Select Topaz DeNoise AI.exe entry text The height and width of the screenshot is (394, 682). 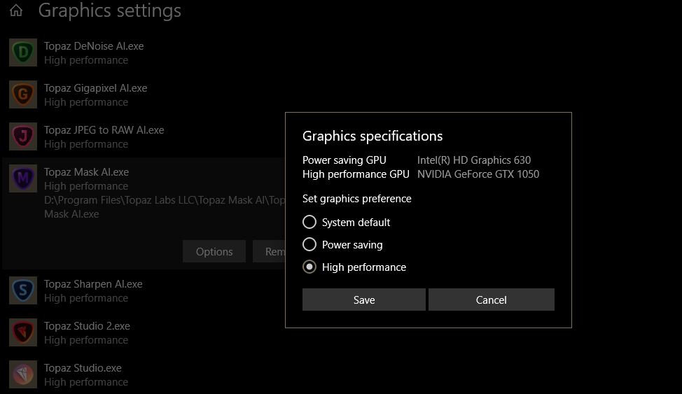coord(94,46)
